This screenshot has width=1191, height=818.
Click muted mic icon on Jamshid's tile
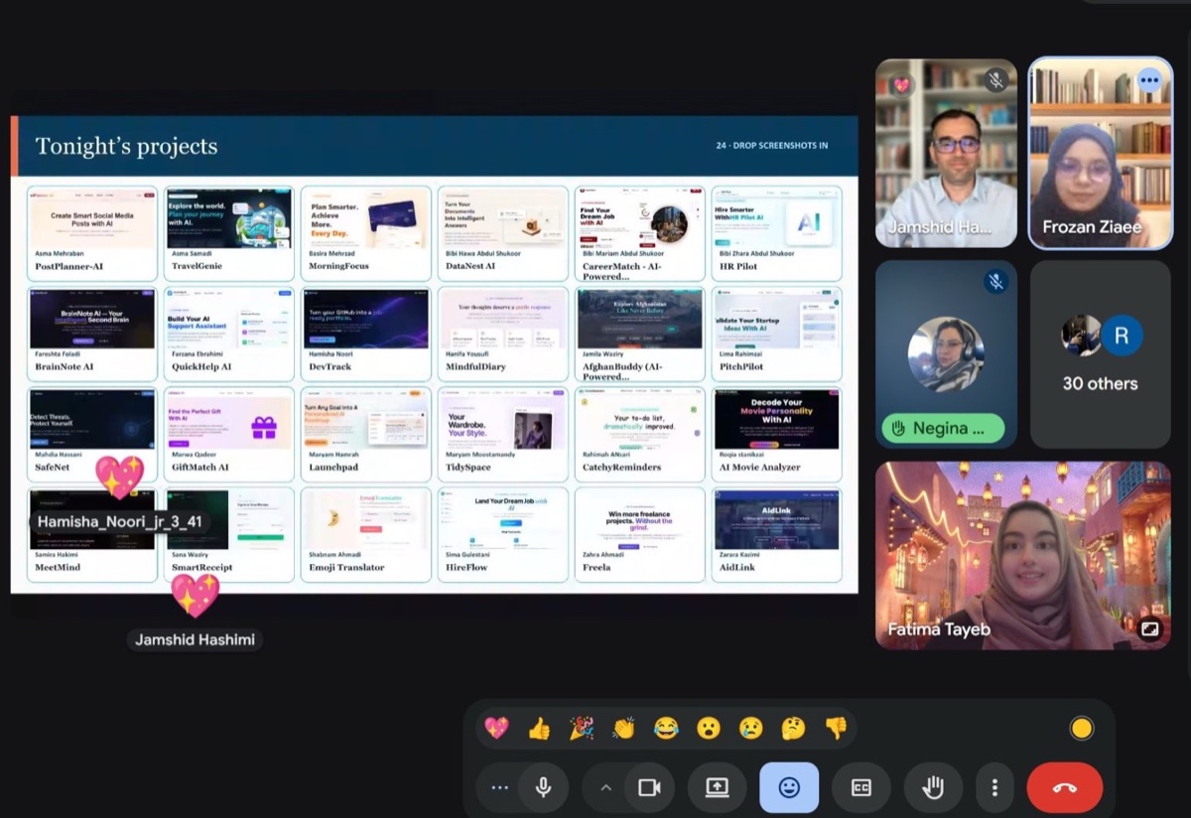point(996,80)
